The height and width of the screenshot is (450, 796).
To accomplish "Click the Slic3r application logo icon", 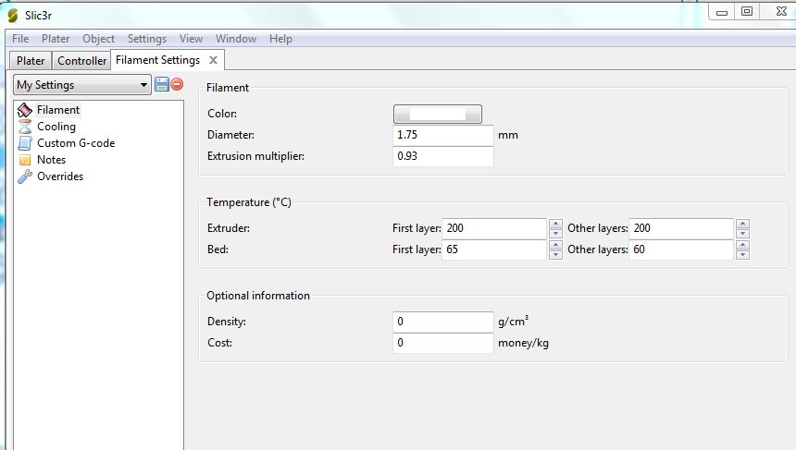I will [13, 16].
